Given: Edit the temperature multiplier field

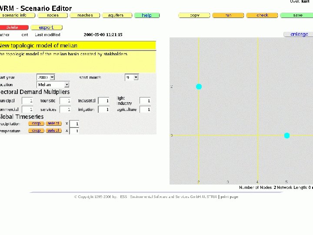Looking at the screenshot, I should pyautogui.click(x=74, y=131).
